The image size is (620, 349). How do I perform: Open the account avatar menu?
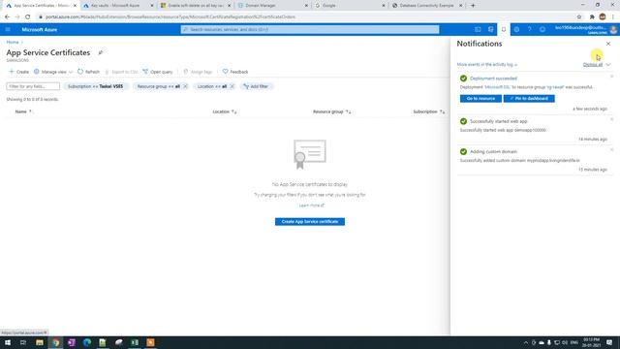(x=613, y=29)
